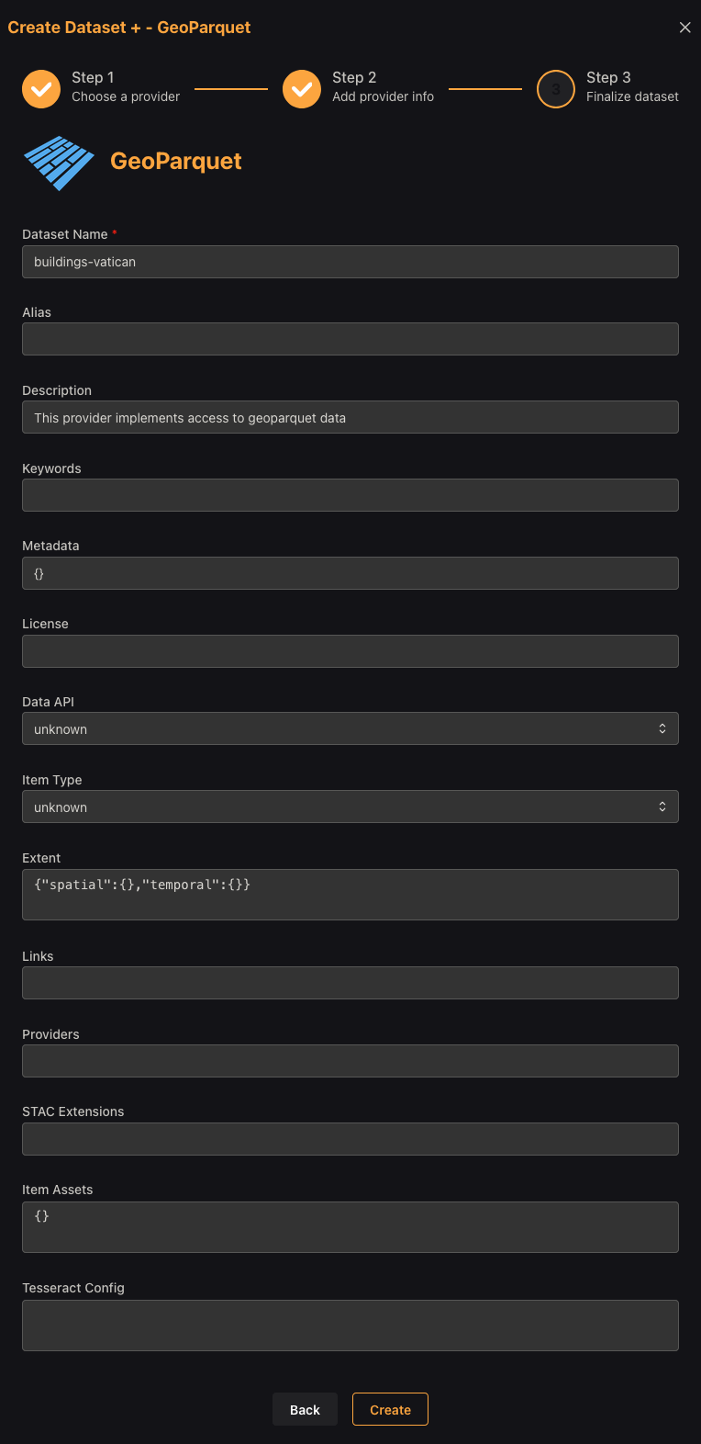
Task: Click the GeoParquet logo icon
Action: tap(59, 164)
